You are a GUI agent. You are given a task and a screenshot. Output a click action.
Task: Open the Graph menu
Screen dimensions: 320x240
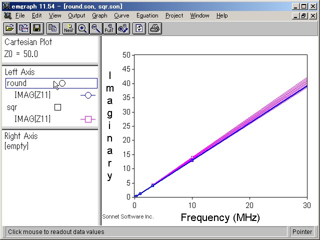pyautogui.click(x=99, y=15)
